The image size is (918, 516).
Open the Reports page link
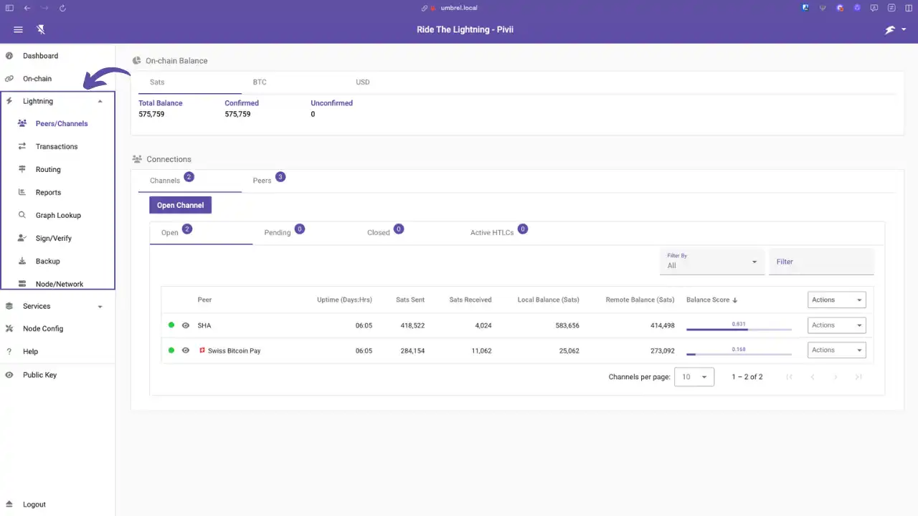coord(48,192)
